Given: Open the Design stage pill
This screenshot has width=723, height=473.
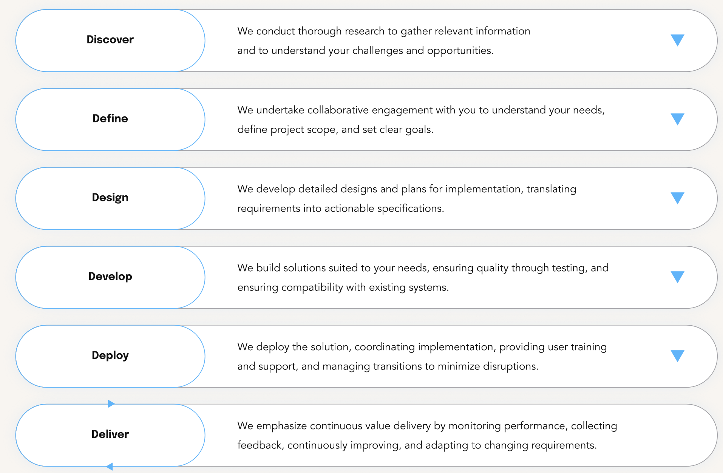Looking at the screenshot, I should point(110,198).
